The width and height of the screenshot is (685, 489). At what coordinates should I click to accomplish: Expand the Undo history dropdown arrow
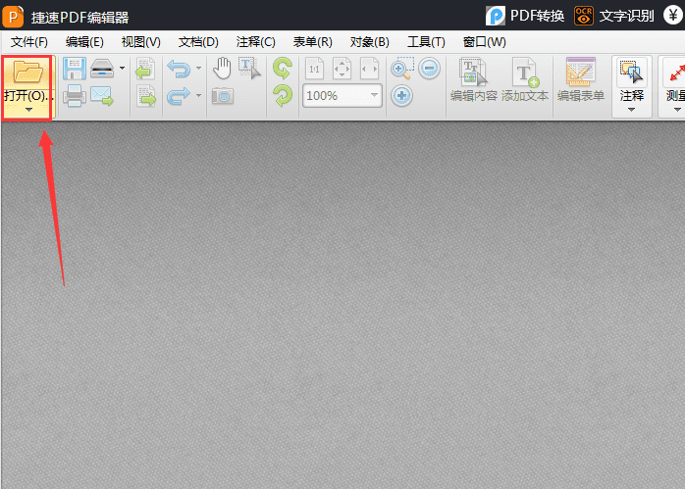[199, 68]
